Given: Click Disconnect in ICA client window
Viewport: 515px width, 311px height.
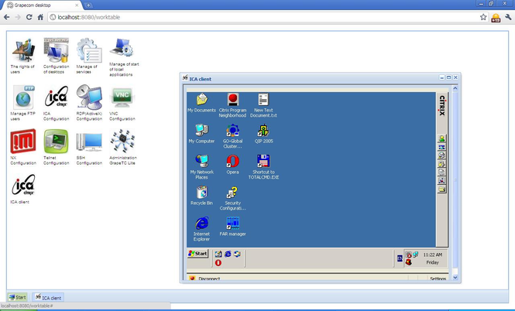Looking at the screenshot, I should coord(209,279).
